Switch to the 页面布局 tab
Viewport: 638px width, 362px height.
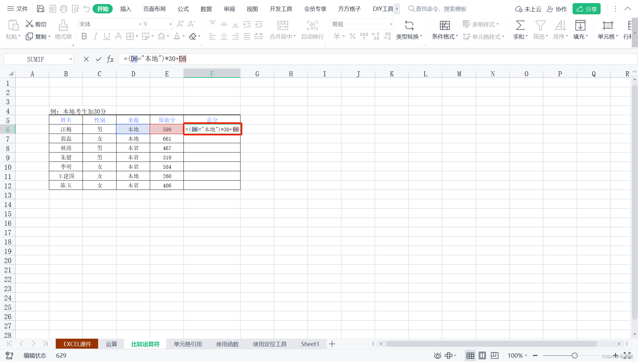[x=154, y=9]
